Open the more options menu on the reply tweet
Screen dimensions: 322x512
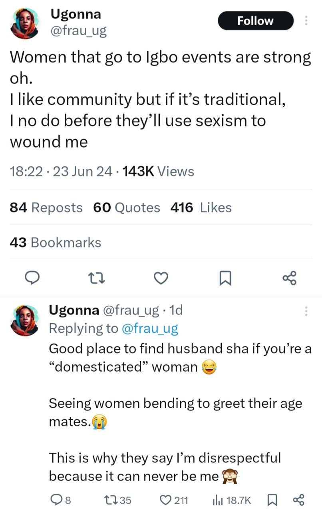pos(306,310)
